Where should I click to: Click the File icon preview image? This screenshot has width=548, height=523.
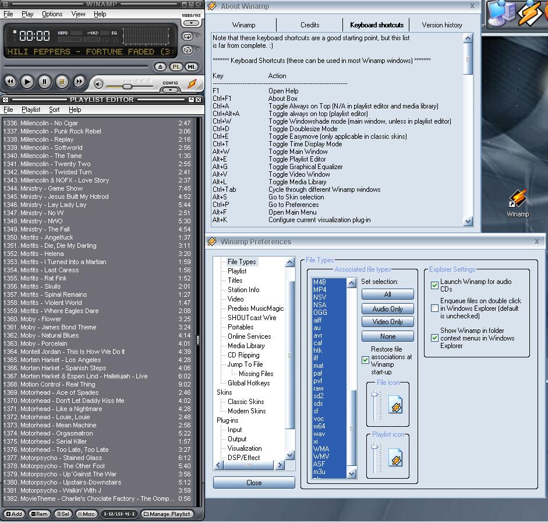pos(395,405)
